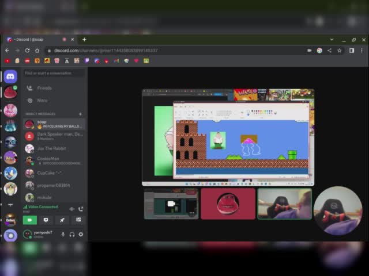The width and height of the screenshot is (369, 276).
Task: Toggle noise suppression icon
Action: pos(71,209)
